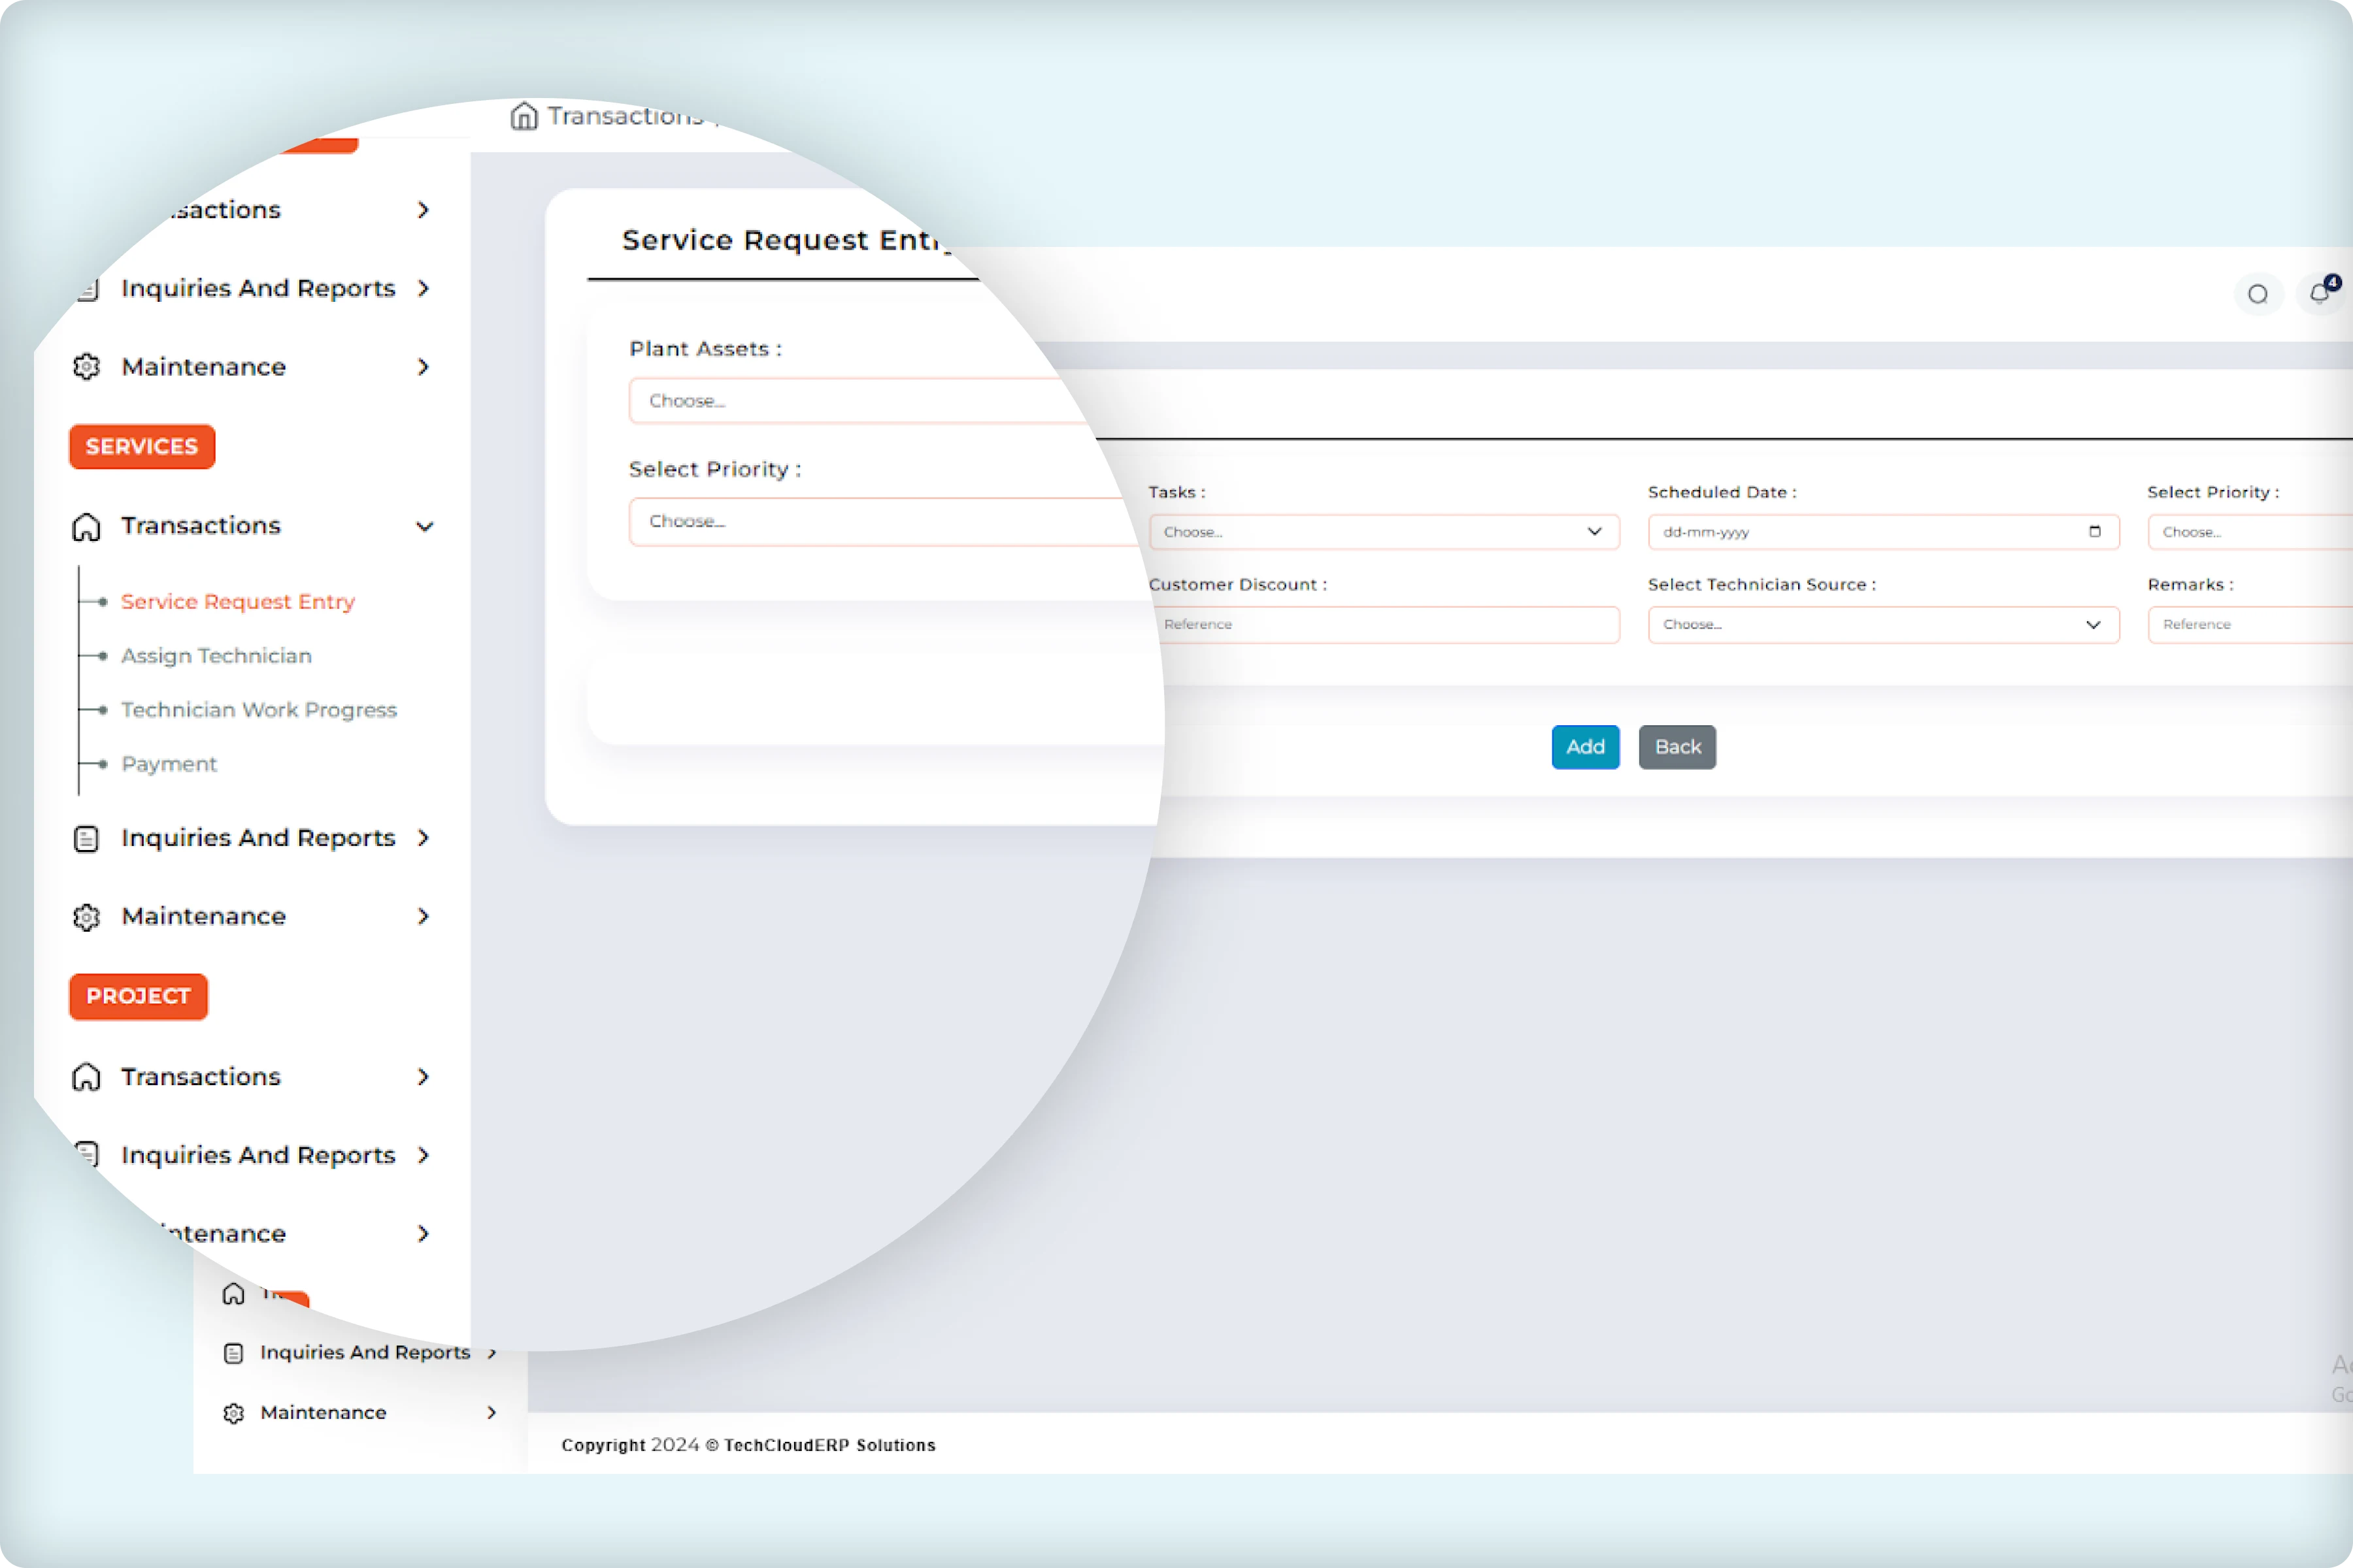Collapse the Transactions submenu chevron

coord(426,526)
